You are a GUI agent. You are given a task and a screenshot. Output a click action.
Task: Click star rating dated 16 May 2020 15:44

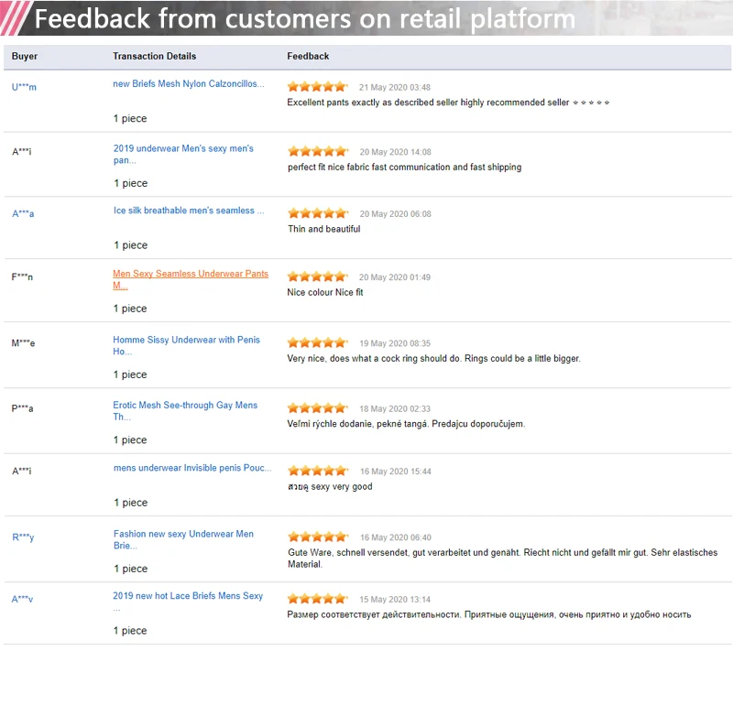(318, 471)
